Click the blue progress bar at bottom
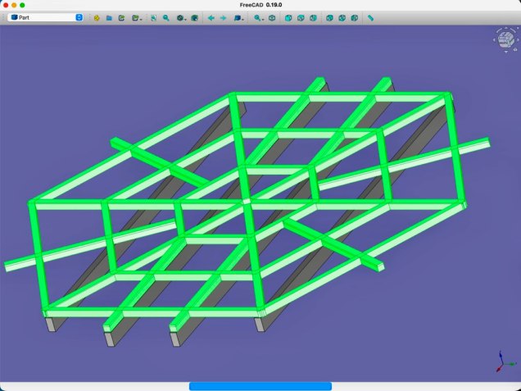The image size is (521, 391). pos(260,386)
